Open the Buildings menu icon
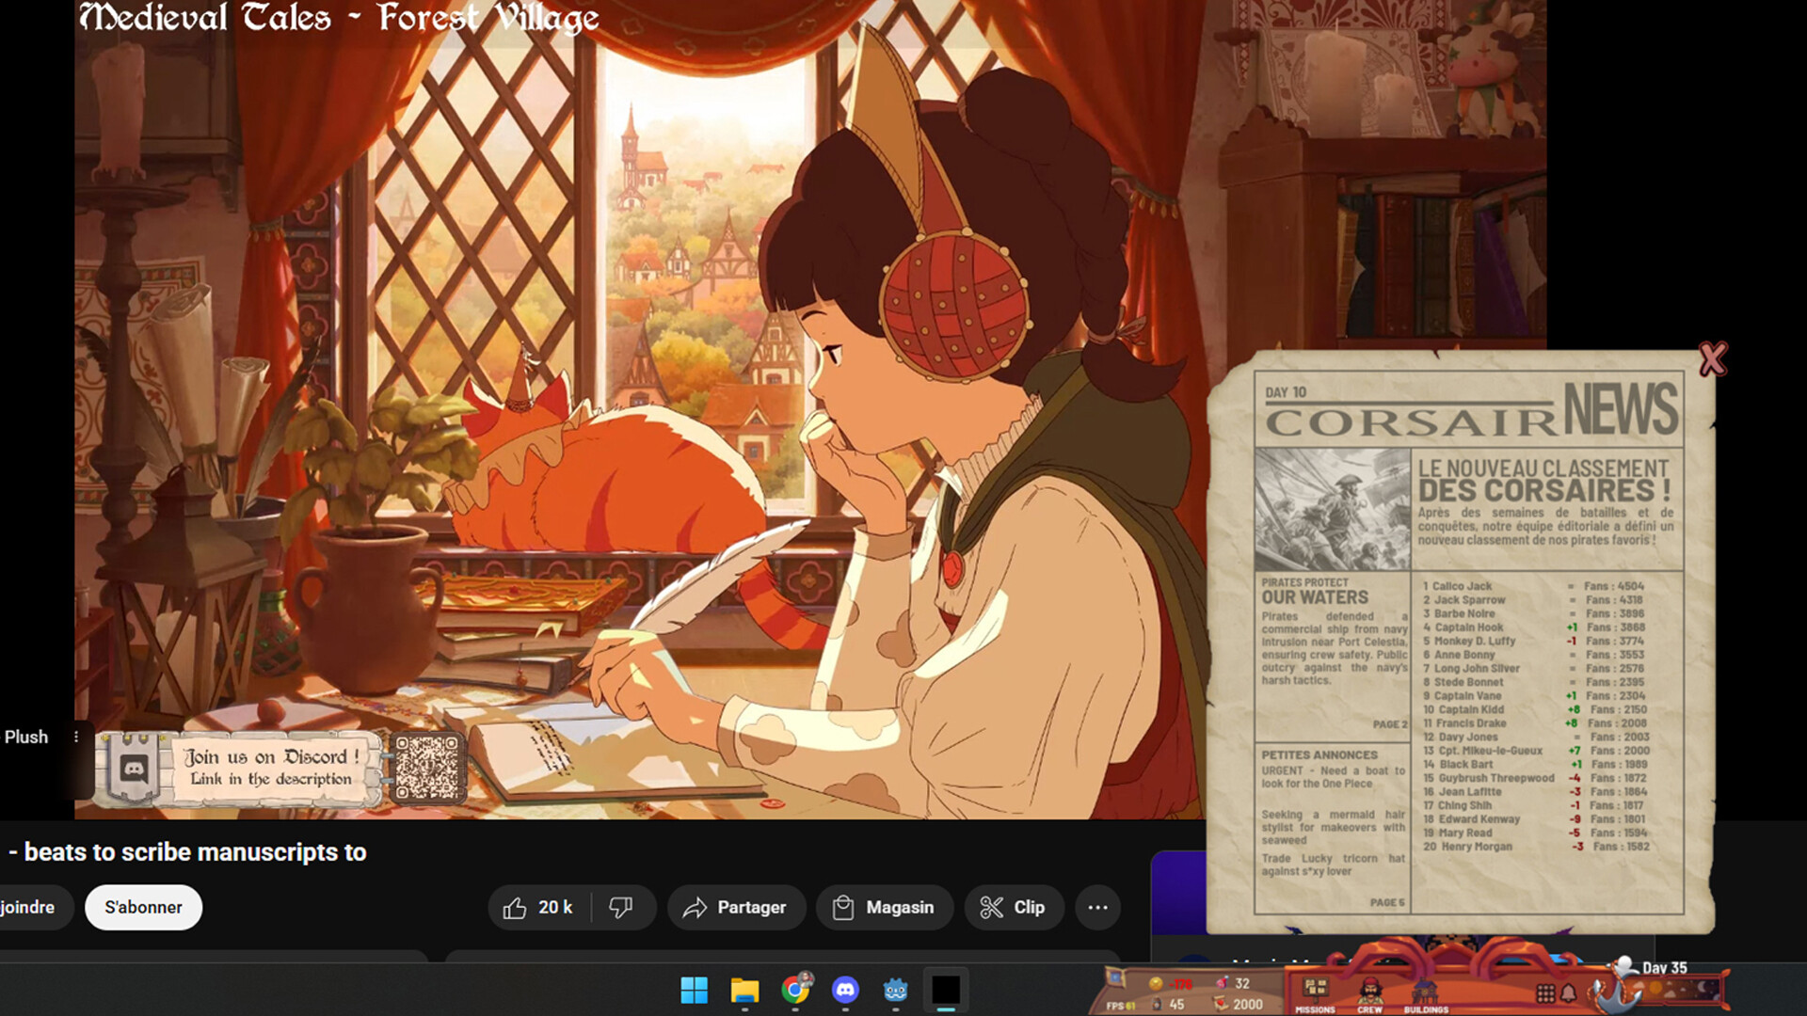 tap(1427, 988)
